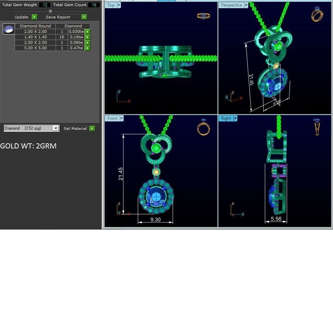Click the green arrow beside Update
The height and width of the screenshot is (314, 333).
[x=34, y=17]
